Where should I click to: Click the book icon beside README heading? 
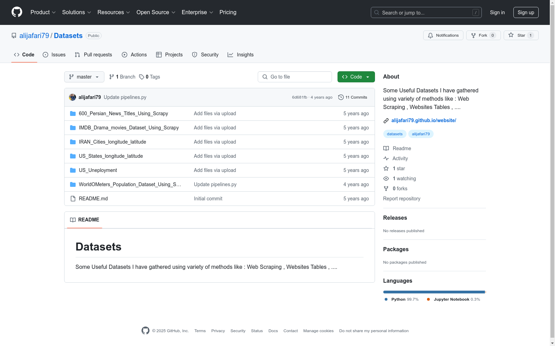point(73,220)
